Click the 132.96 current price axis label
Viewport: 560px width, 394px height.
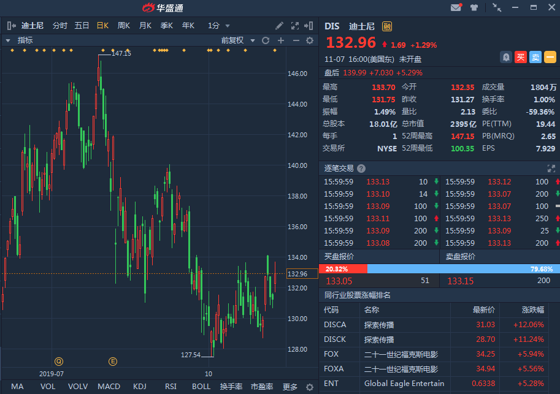click(302, 274)
